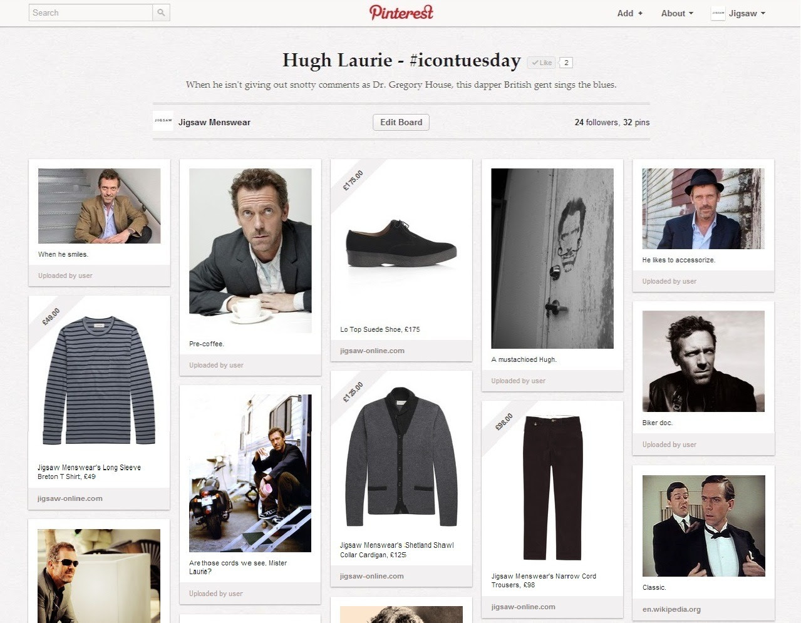The width and height of the screenshot is (801, 623).
Task: Click 'Uploaded by user' under When he smiles
Action: 65,275
